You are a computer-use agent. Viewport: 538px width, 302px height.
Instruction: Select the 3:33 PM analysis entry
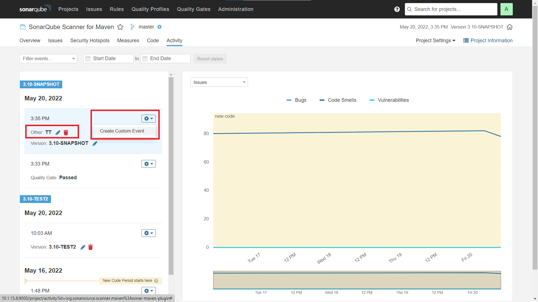pos(93,171)
